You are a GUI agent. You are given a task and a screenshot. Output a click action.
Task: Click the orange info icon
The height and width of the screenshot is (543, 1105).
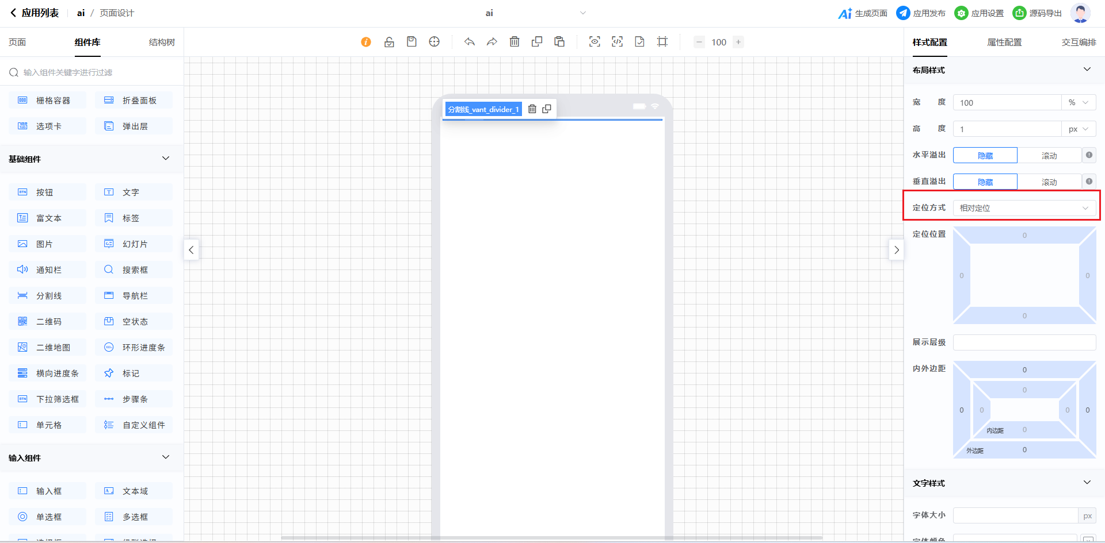point(366,42)
